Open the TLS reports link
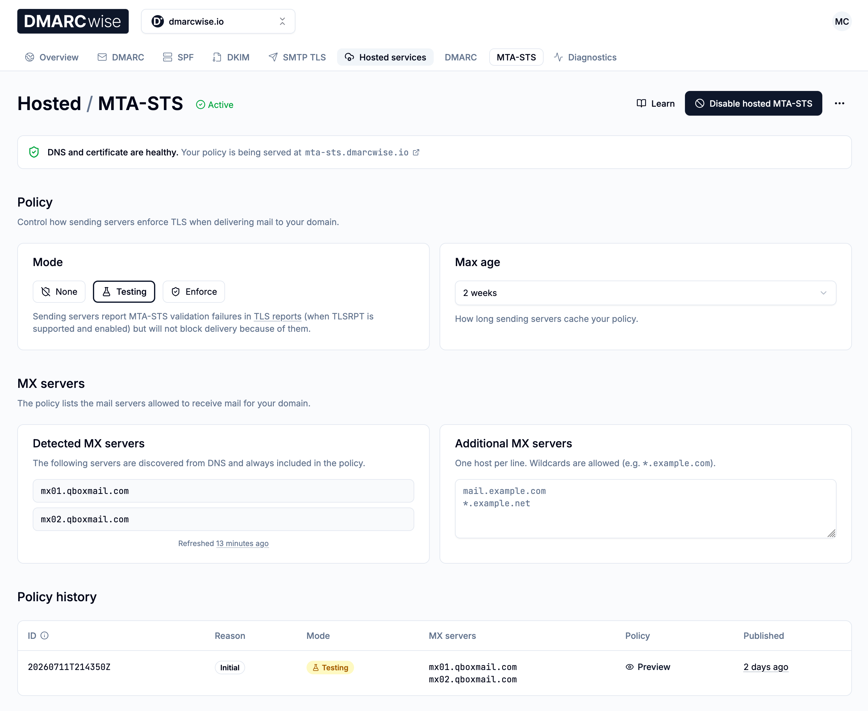The height and width of the screenshot is (711, 868). [x=278, y=317]
